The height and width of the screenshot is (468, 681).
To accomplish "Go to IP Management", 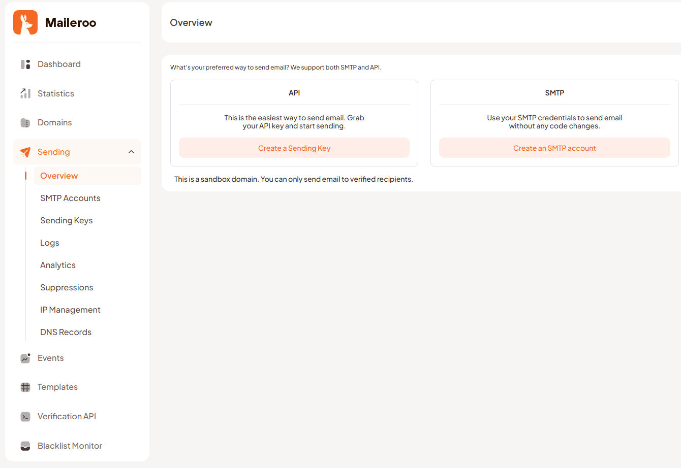I will click(70, 310).
